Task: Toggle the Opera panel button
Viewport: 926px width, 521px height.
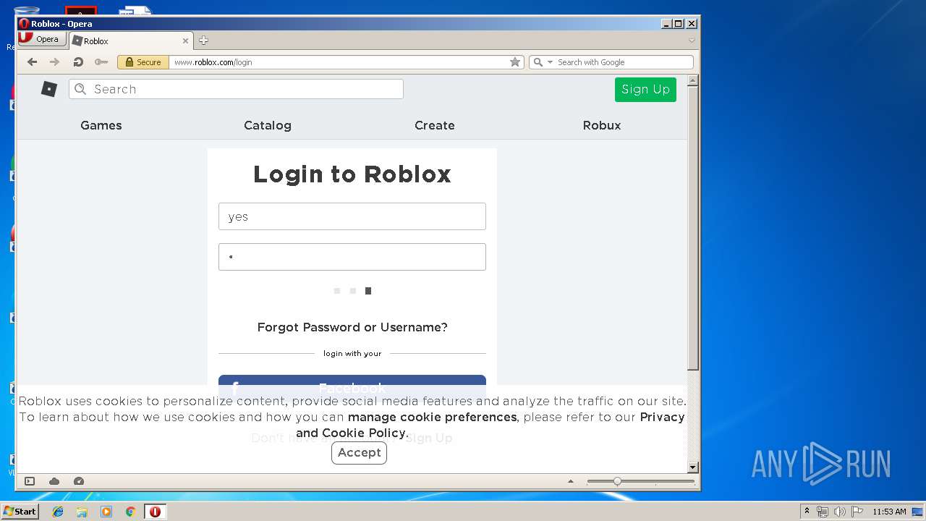Action: [30, 481]
